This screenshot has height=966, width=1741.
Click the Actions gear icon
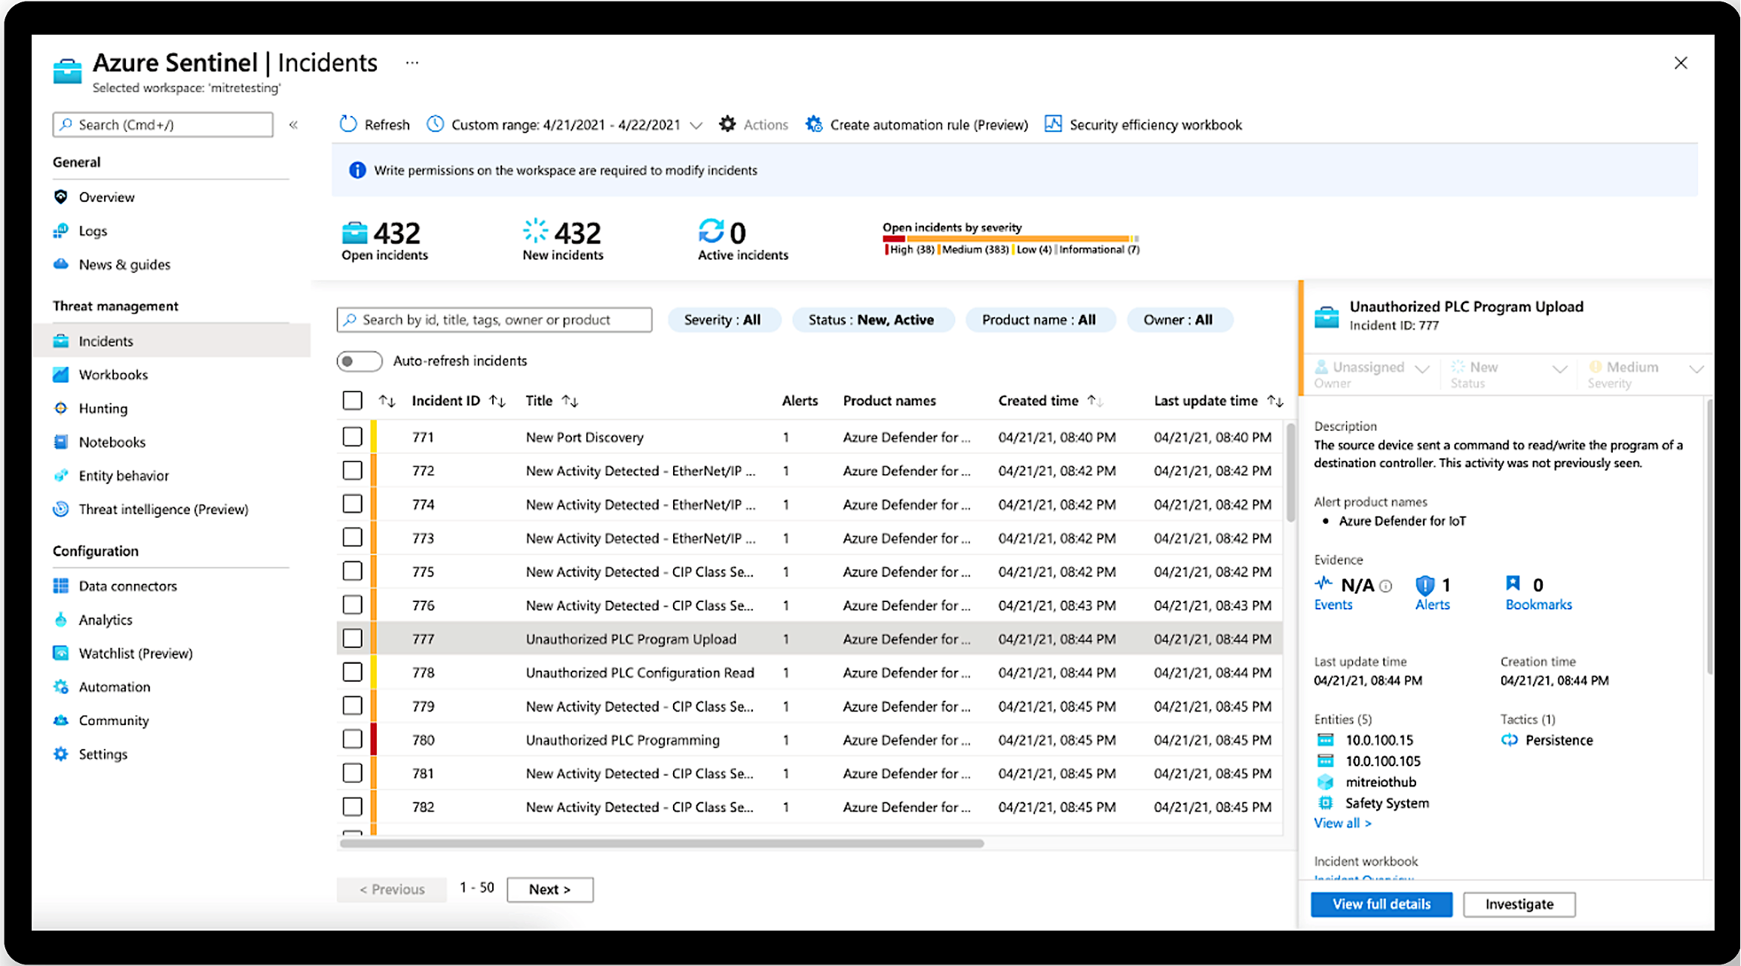[727, 124]
